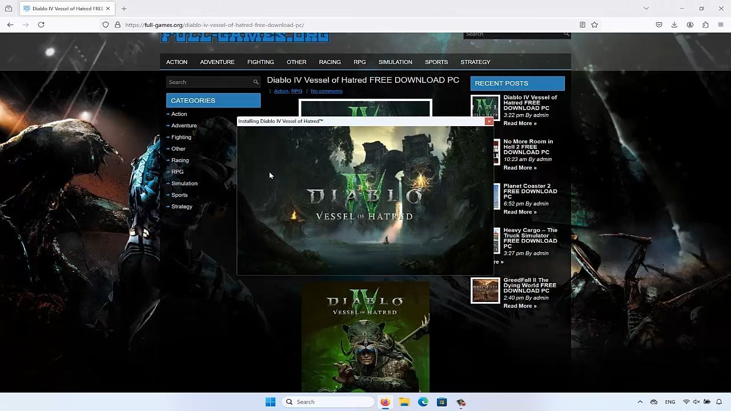Read more on the Diablo IV post
The image size is (731, 411).
[520, 123]
